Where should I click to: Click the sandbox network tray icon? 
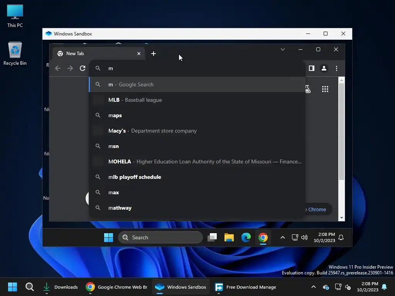click(295, 237)
